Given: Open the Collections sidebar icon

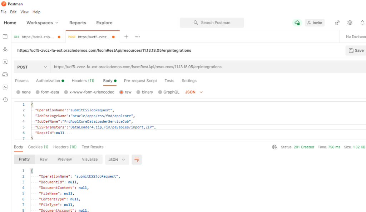Looking at the screenshot, I should coord(5,36).
